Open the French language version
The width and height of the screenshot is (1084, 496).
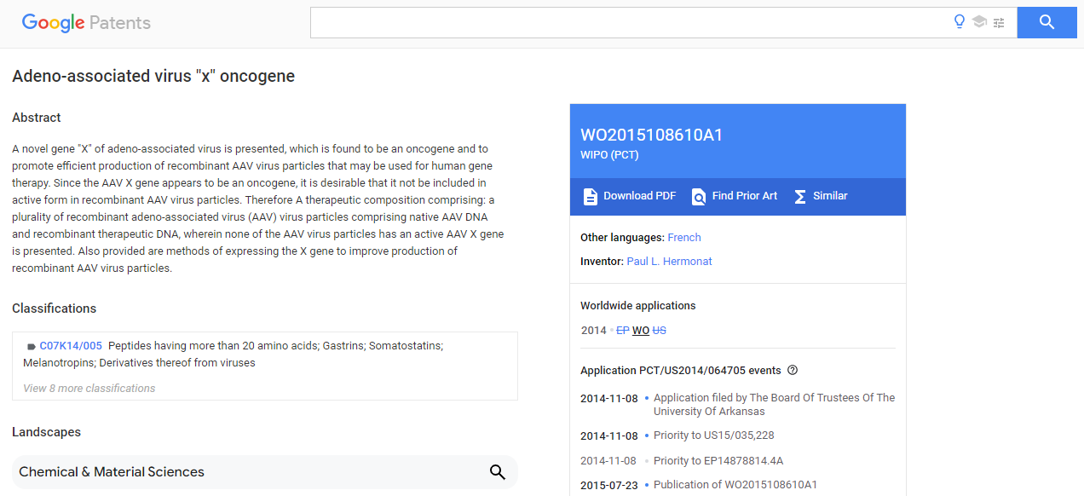(x=684, y=238)
